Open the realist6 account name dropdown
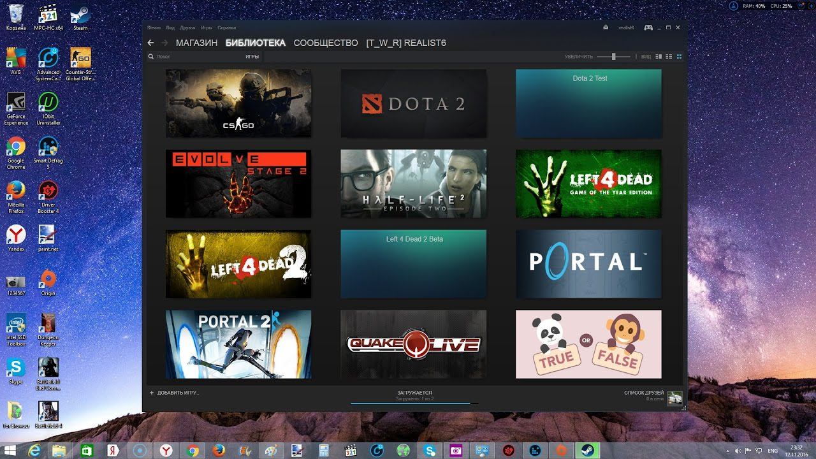 pyautogui.click(x=627, y=27)
